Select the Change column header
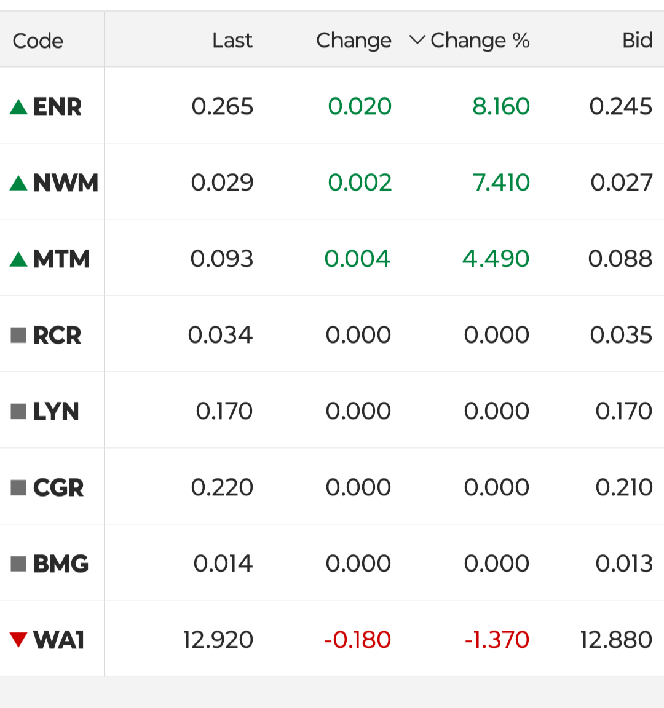 coord(354,41)
